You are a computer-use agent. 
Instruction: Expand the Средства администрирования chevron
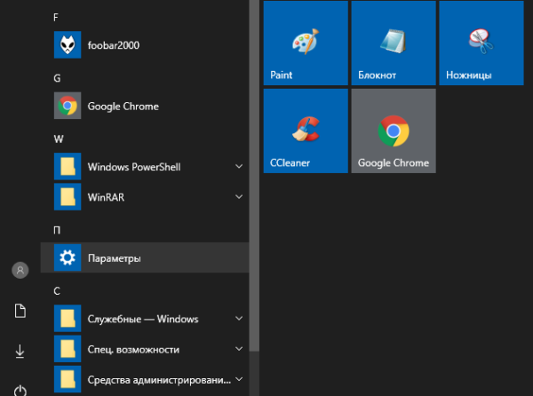pyautogui.click(x=239, y=379)
